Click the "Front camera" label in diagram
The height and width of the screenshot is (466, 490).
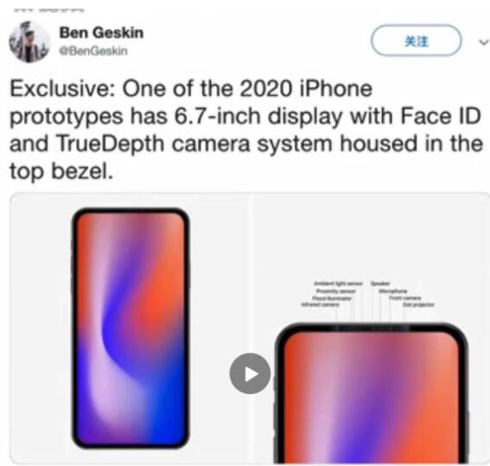tap(404, 298)
